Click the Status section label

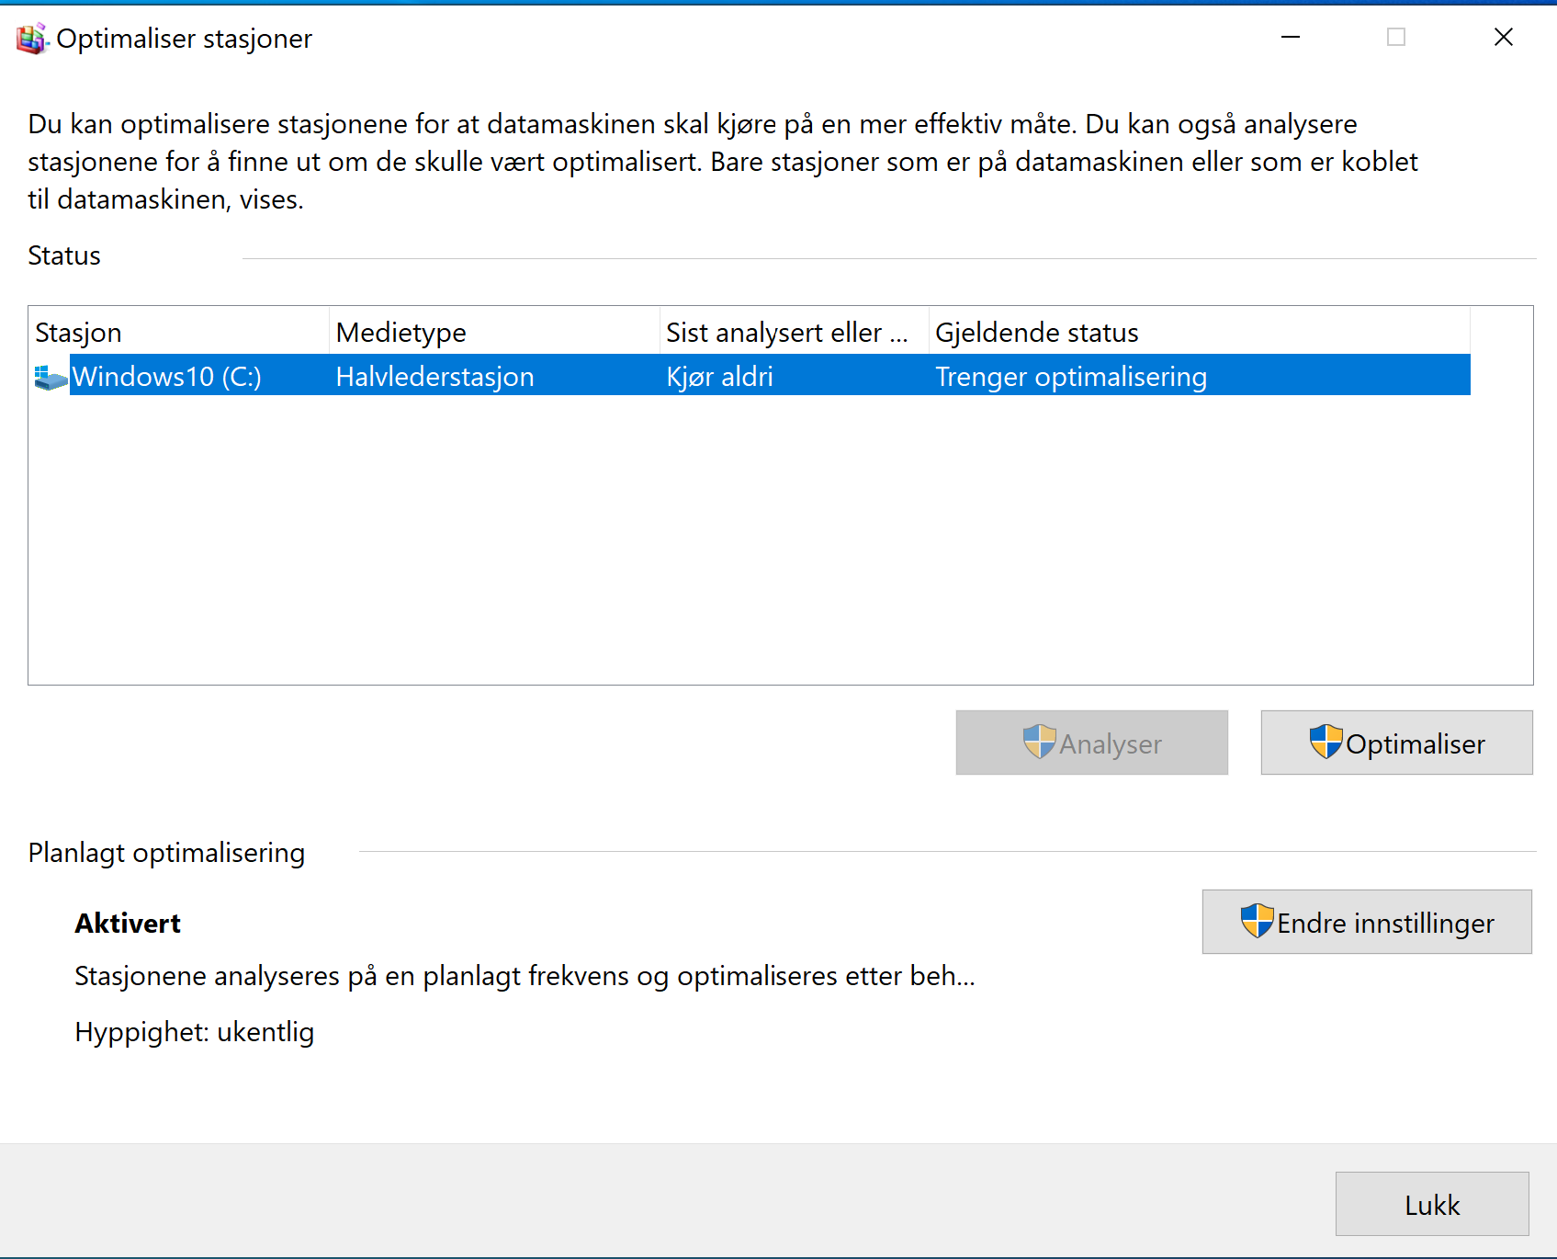click(64, 255)
